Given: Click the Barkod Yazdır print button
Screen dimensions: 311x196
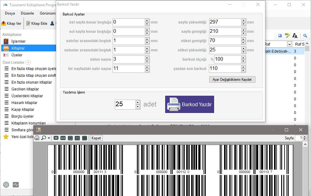Looking at the screenshot, I should coord(189,104).
